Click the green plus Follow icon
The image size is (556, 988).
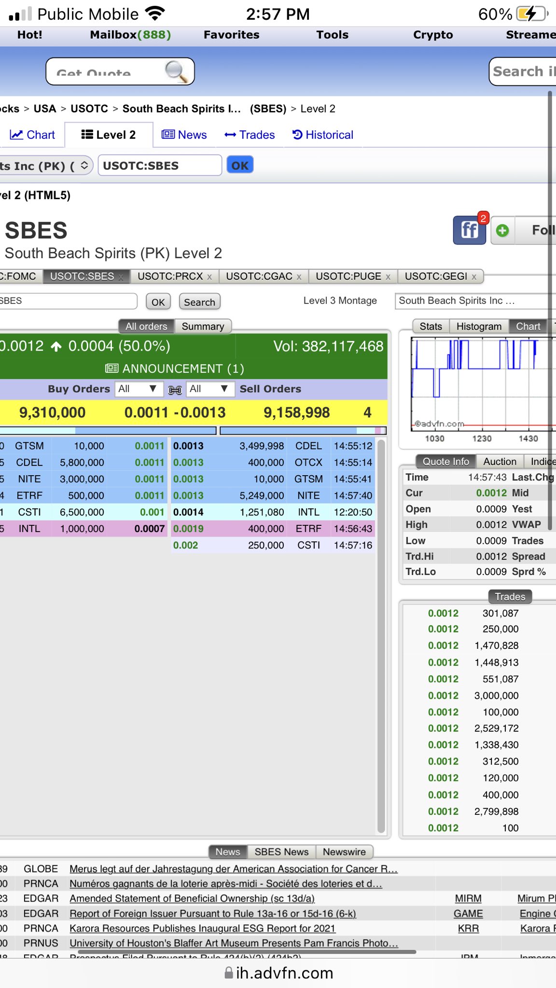pyautogui.click(x=502, y=231)
